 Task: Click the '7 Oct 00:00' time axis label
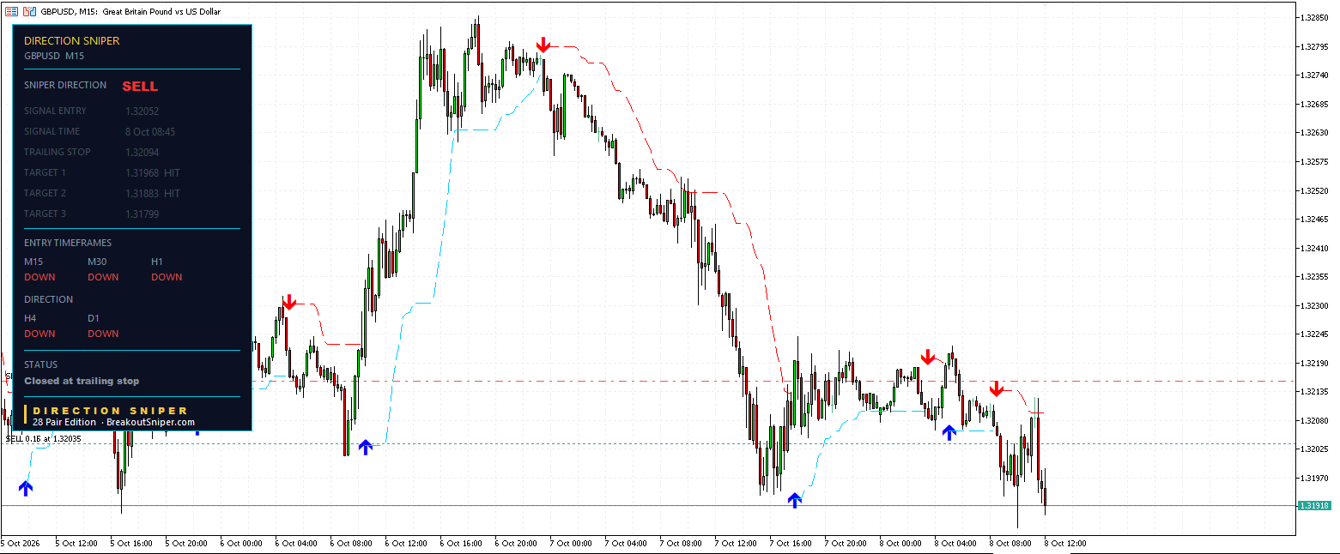coord(571,543)
